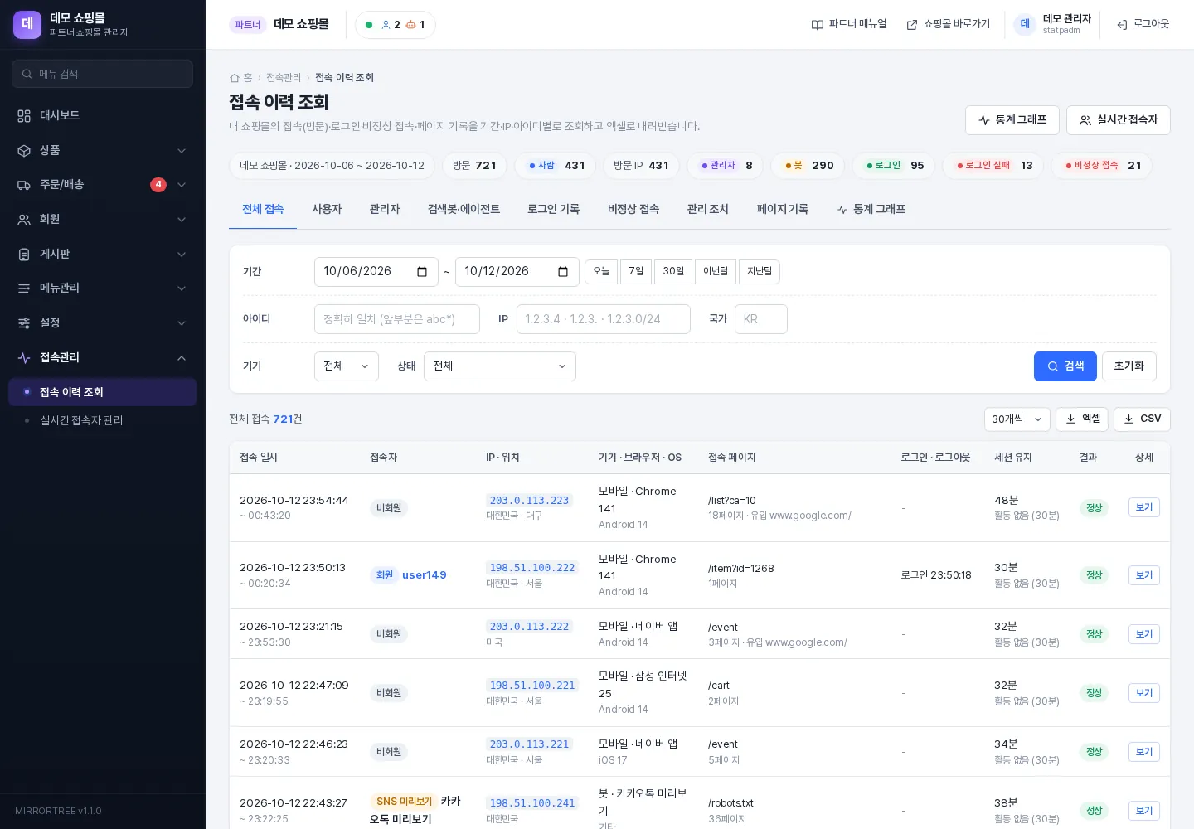Click the 메뉴관리 list icon

[24, 288]
